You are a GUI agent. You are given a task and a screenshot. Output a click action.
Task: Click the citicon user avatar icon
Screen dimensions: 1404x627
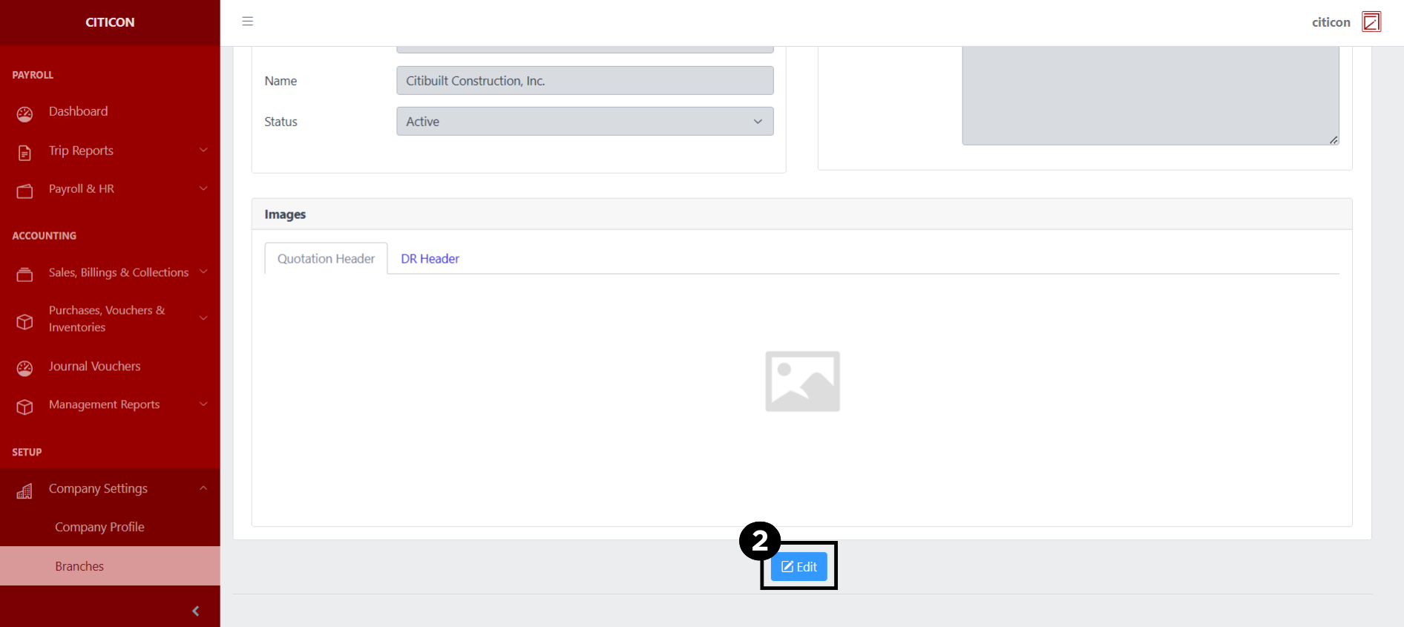point(1371,22)
